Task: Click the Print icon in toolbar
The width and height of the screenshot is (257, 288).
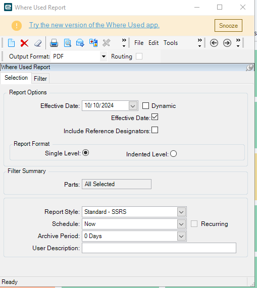Action: (x=54, y=43)
